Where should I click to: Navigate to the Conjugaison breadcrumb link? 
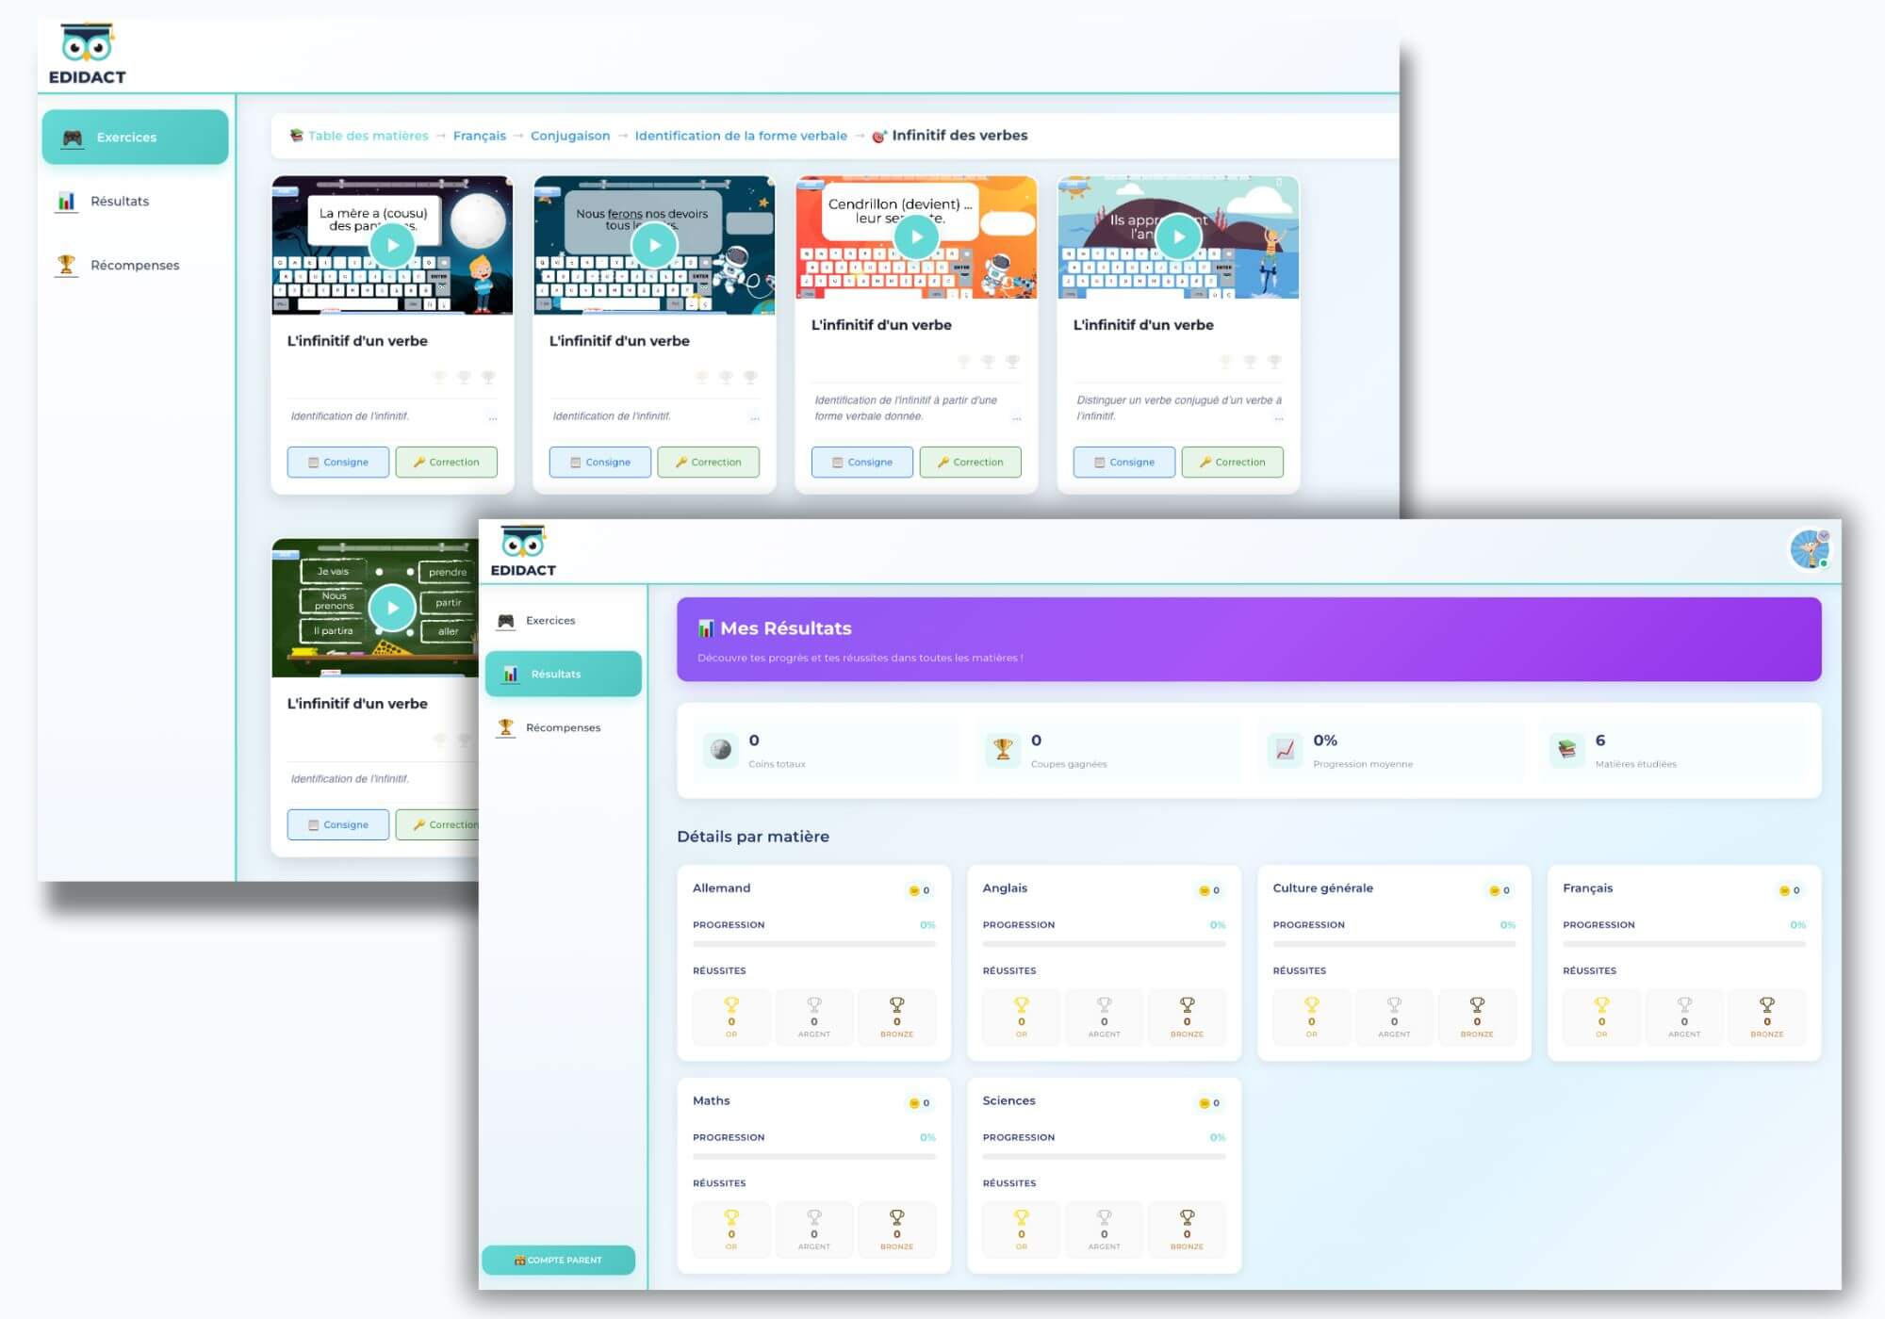(568, 135)
